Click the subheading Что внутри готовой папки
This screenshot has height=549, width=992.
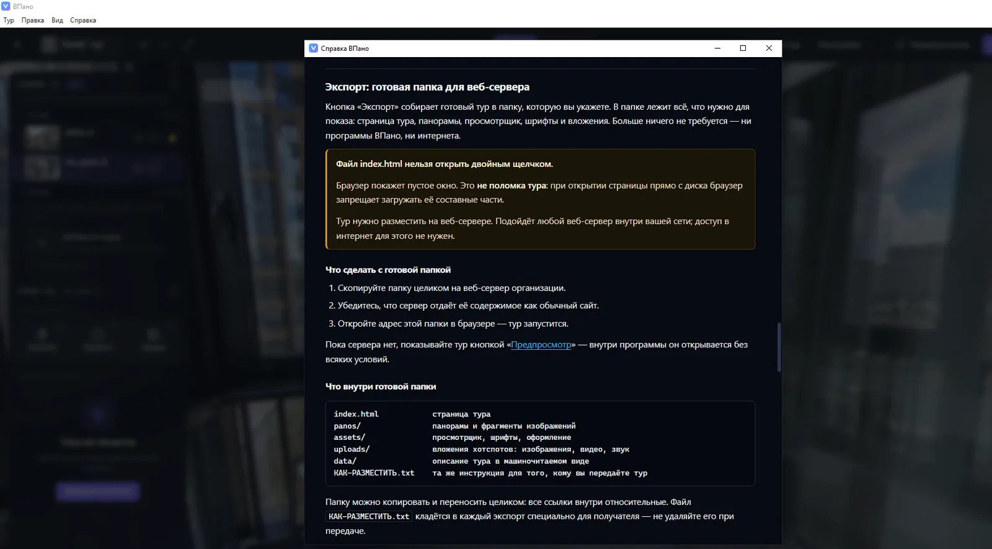coord(381,386)
